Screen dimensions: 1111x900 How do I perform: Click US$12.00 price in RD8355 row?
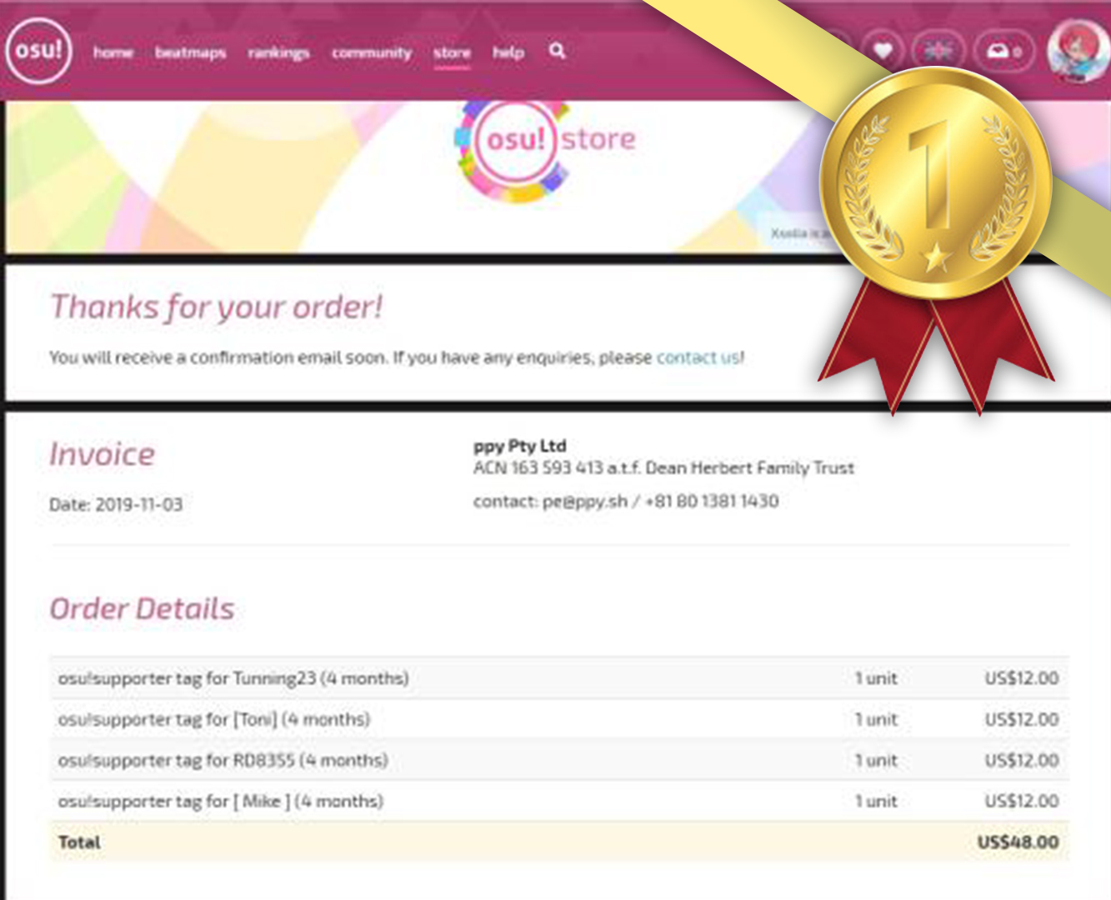1022,760
